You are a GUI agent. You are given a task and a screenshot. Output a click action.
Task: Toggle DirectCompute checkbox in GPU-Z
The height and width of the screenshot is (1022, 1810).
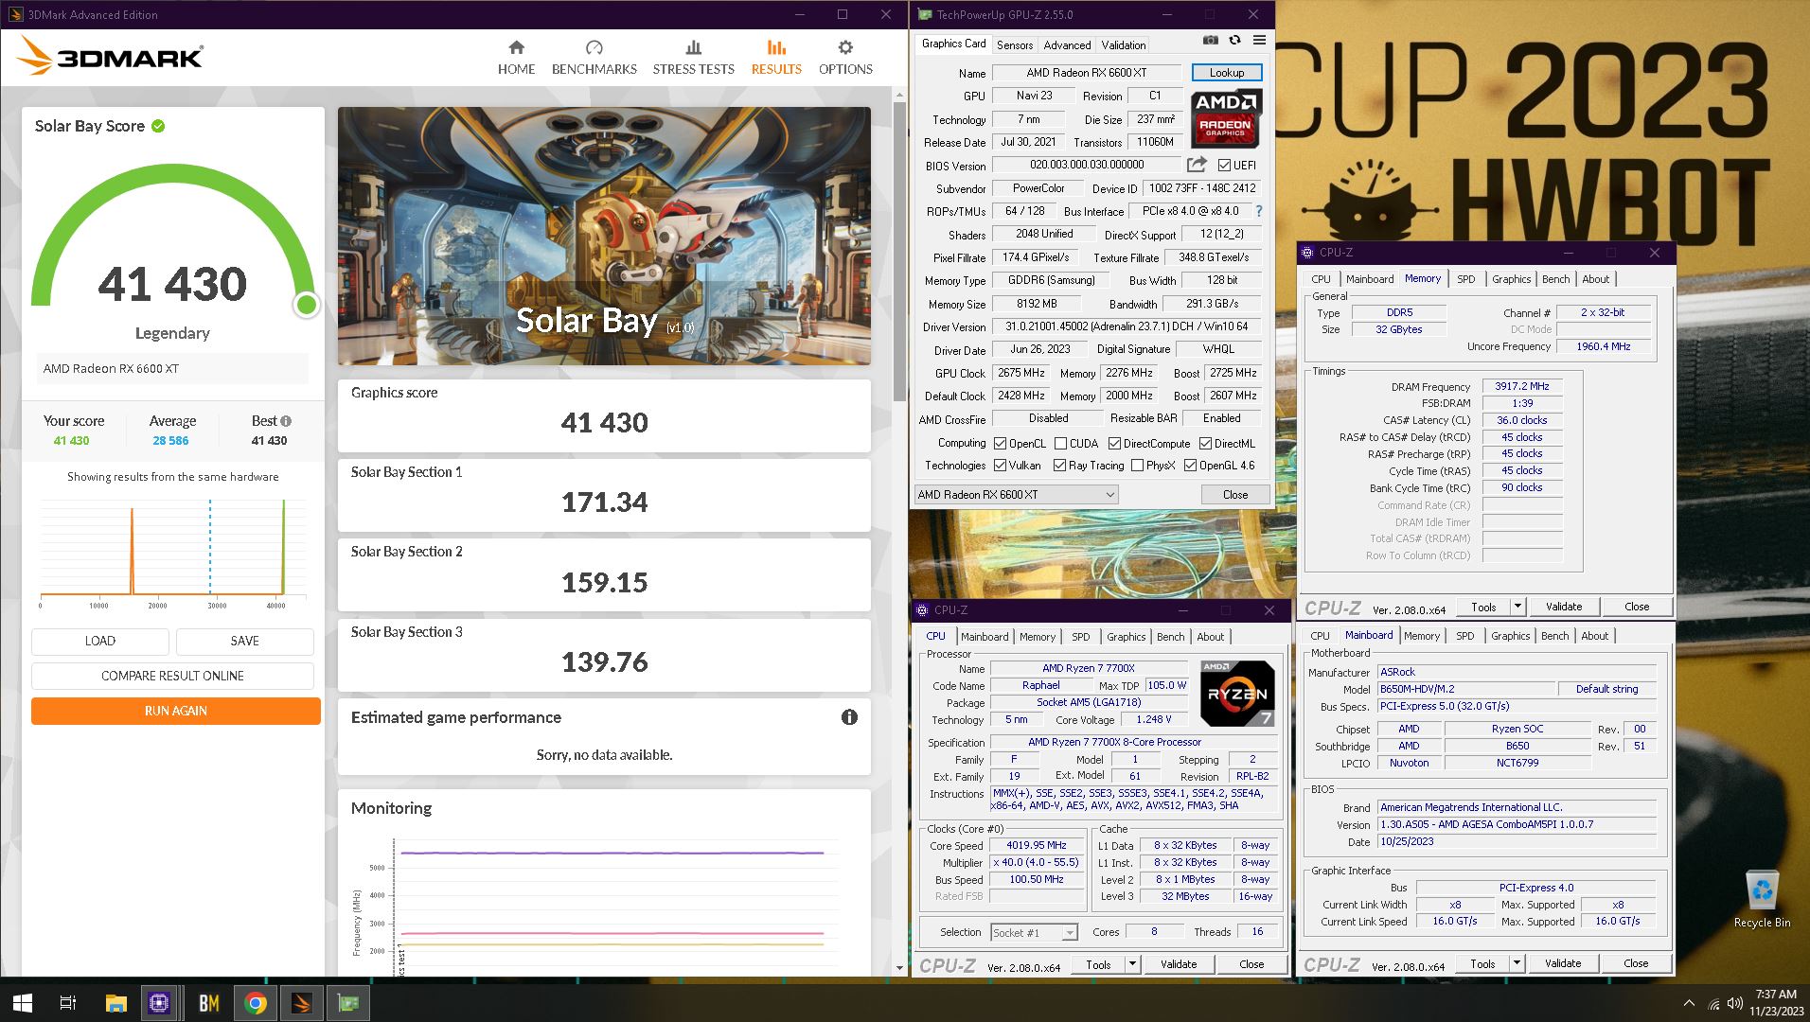point(1114,443)
